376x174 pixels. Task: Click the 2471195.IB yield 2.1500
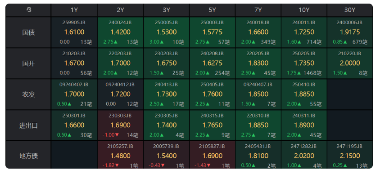coord(350,156)
